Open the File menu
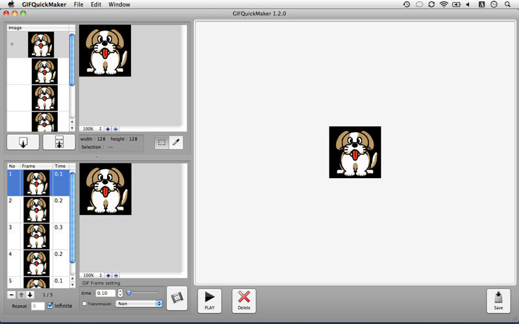This screenshot has width=519, height=324. (x=78, y=5)
